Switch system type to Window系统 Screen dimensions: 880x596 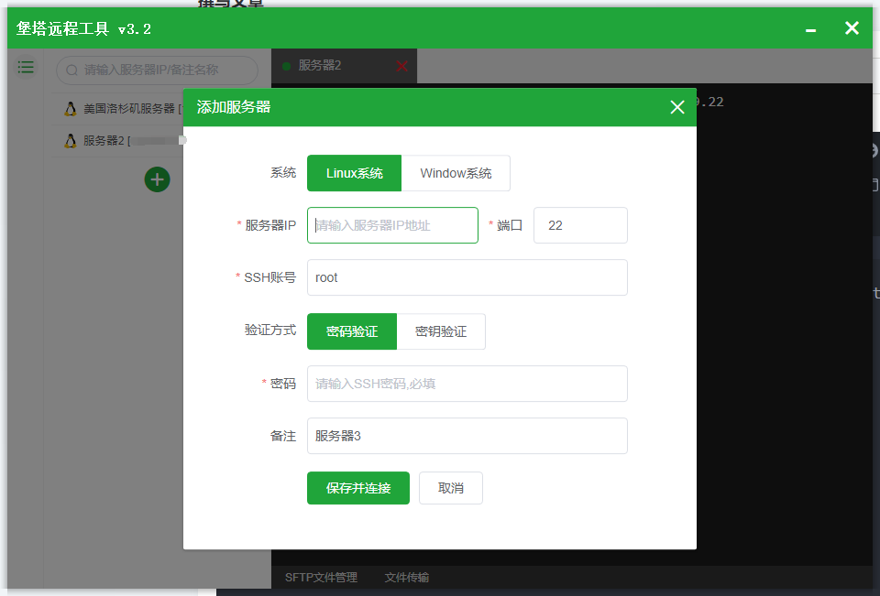point(456,173)
